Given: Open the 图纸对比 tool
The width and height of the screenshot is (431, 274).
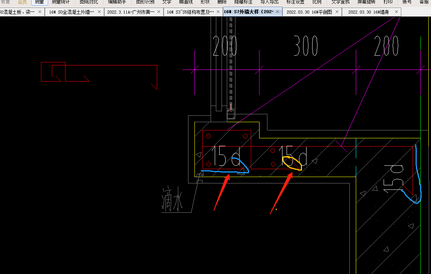Looking at the screenshot, I should pyautogui.click(x=89, y=2).
